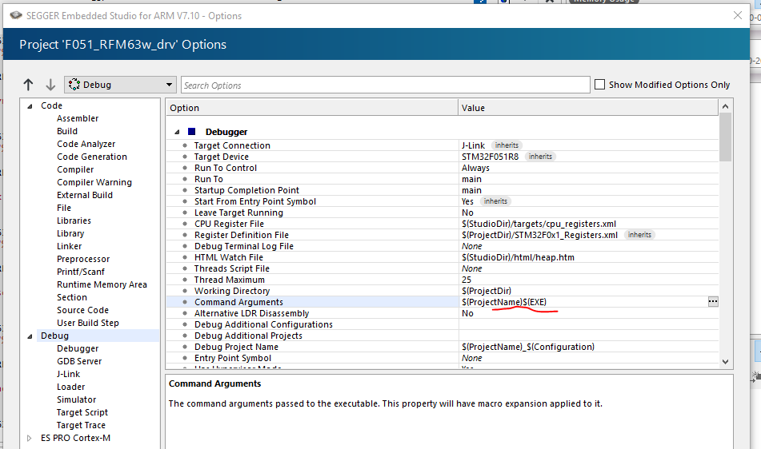Image resolution: width=761 pixels, height=449 pixels.
Task: Click the Search Options field
Action: pos(386,85)
